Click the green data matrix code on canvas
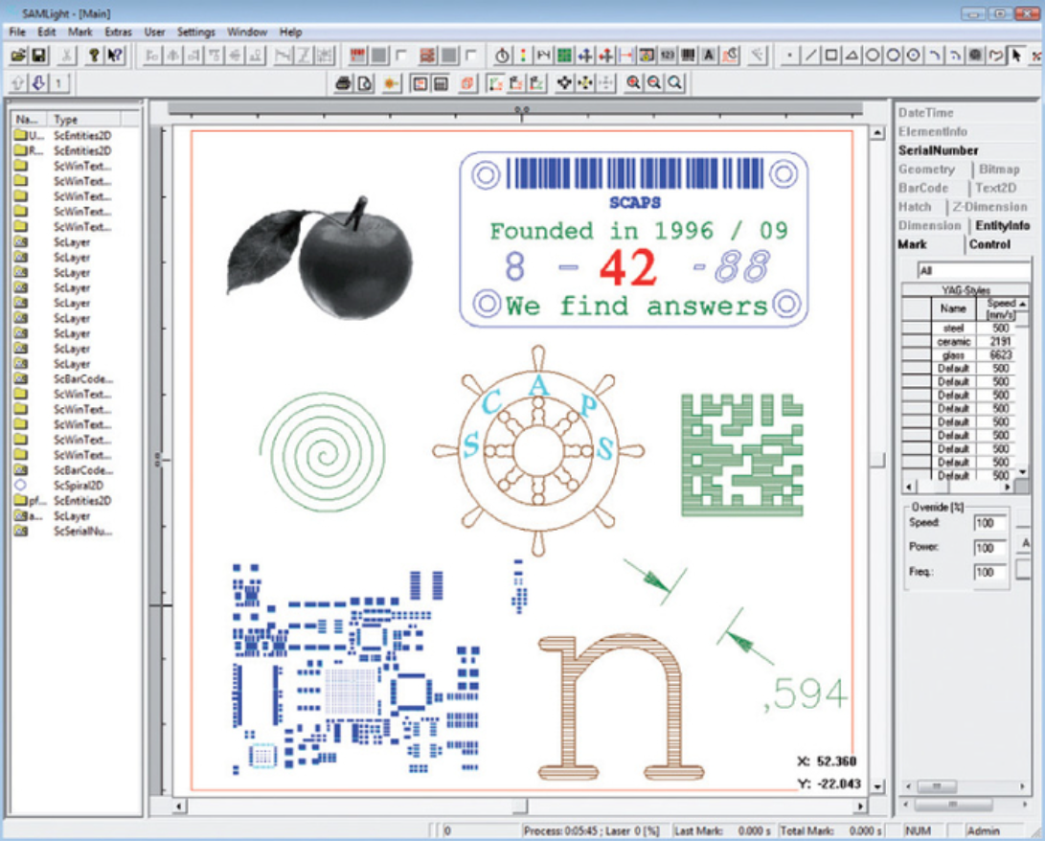The image size is (1045, 841). [x=741, y=454]
